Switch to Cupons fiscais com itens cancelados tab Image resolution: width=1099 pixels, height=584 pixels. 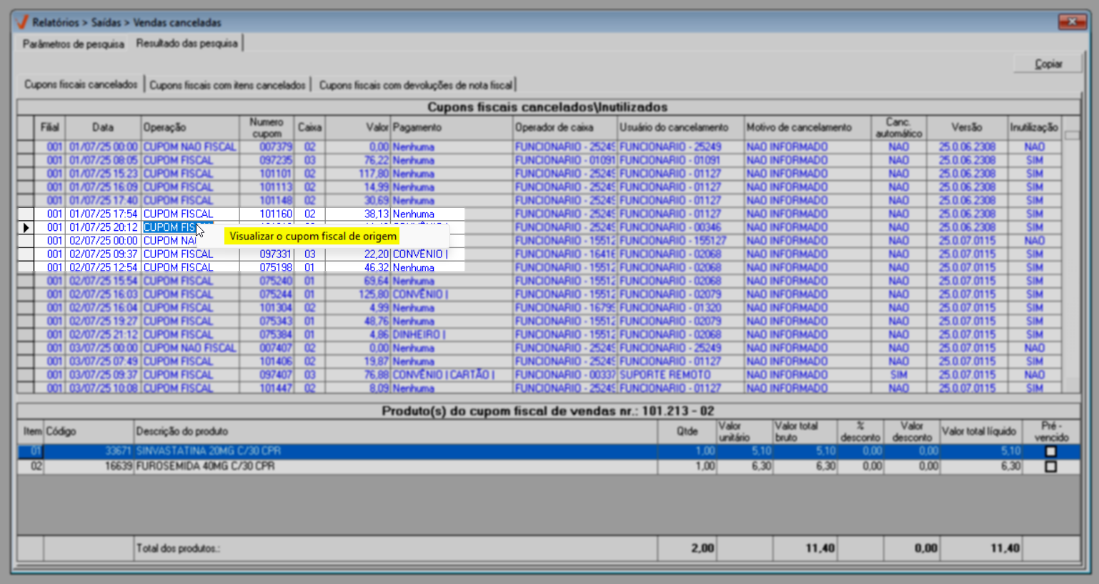pos(227,85)
